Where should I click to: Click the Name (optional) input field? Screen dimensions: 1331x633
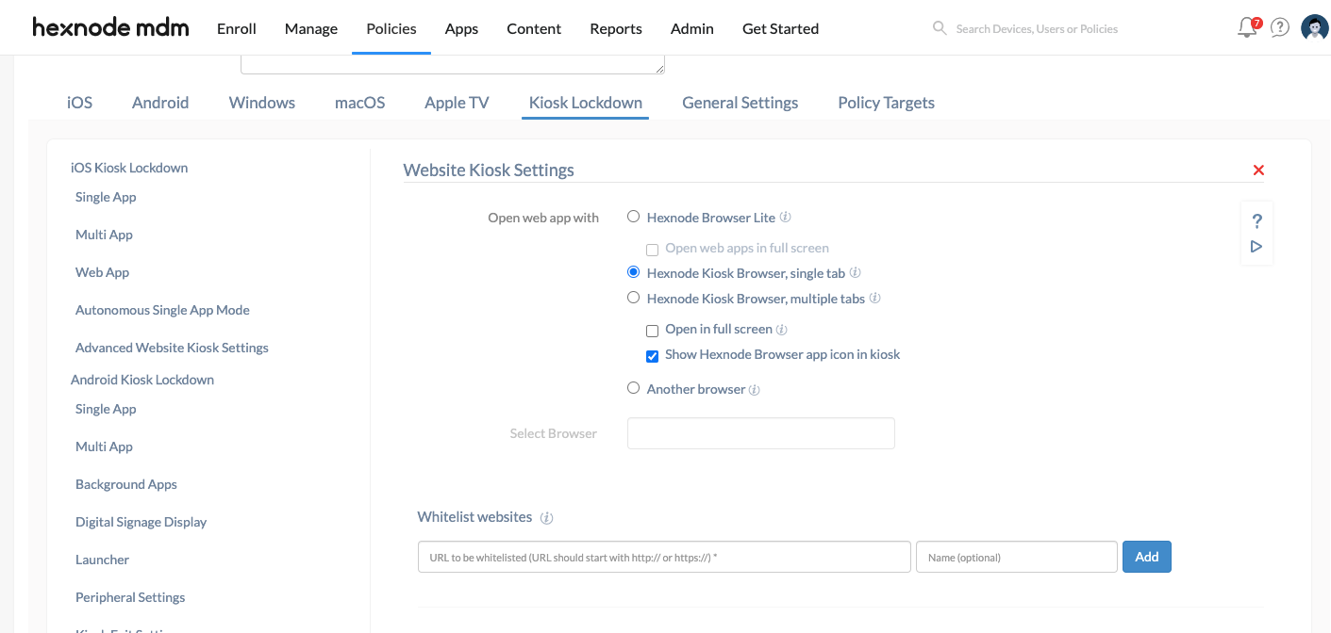pyautogui.click(x=1017, y=557)
